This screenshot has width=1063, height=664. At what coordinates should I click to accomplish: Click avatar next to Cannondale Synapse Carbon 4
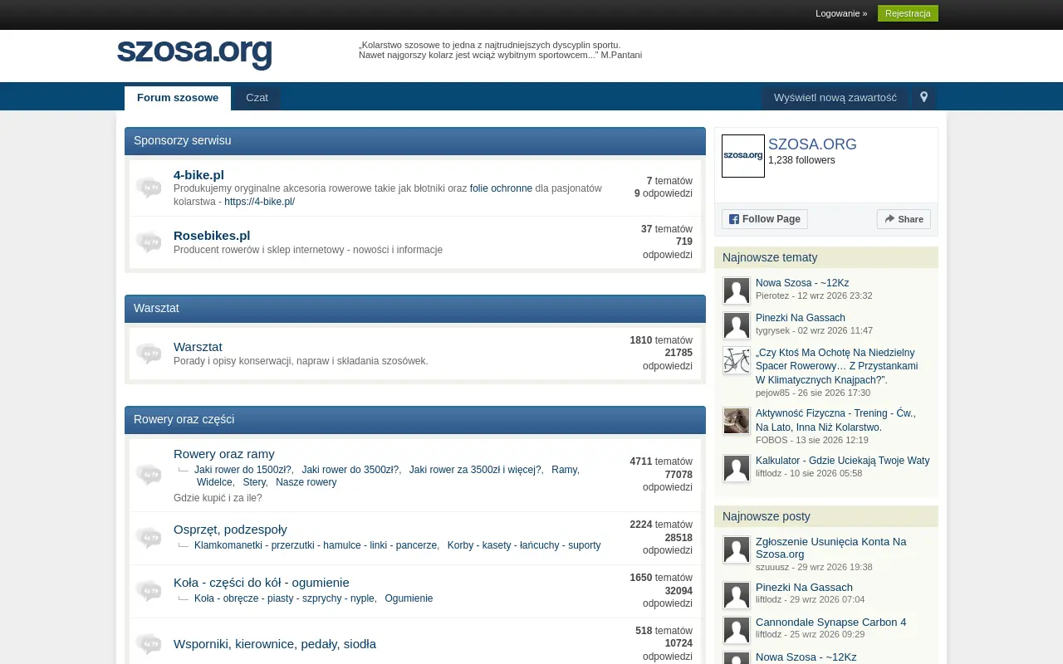tap(737, 630)
